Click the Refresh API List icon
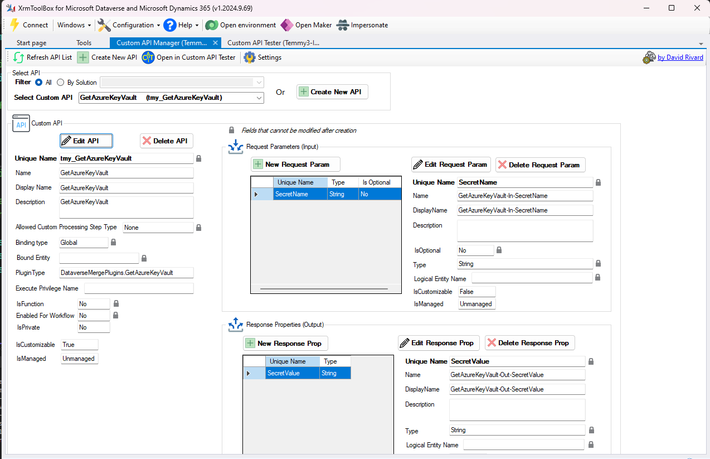This screenshot has height=459, width=710. [18, 57]
